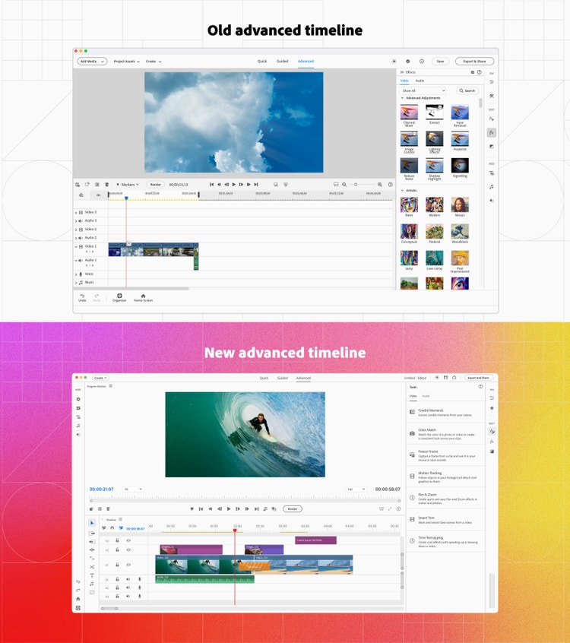The height and width of the screenshot is (643, 570).
Task: Toggle V2 track visibility eye in new window
Action: [128, 550]
